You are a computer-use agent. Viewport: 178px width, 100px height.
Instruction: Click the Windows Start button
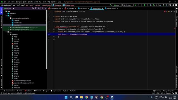point(66,97)
